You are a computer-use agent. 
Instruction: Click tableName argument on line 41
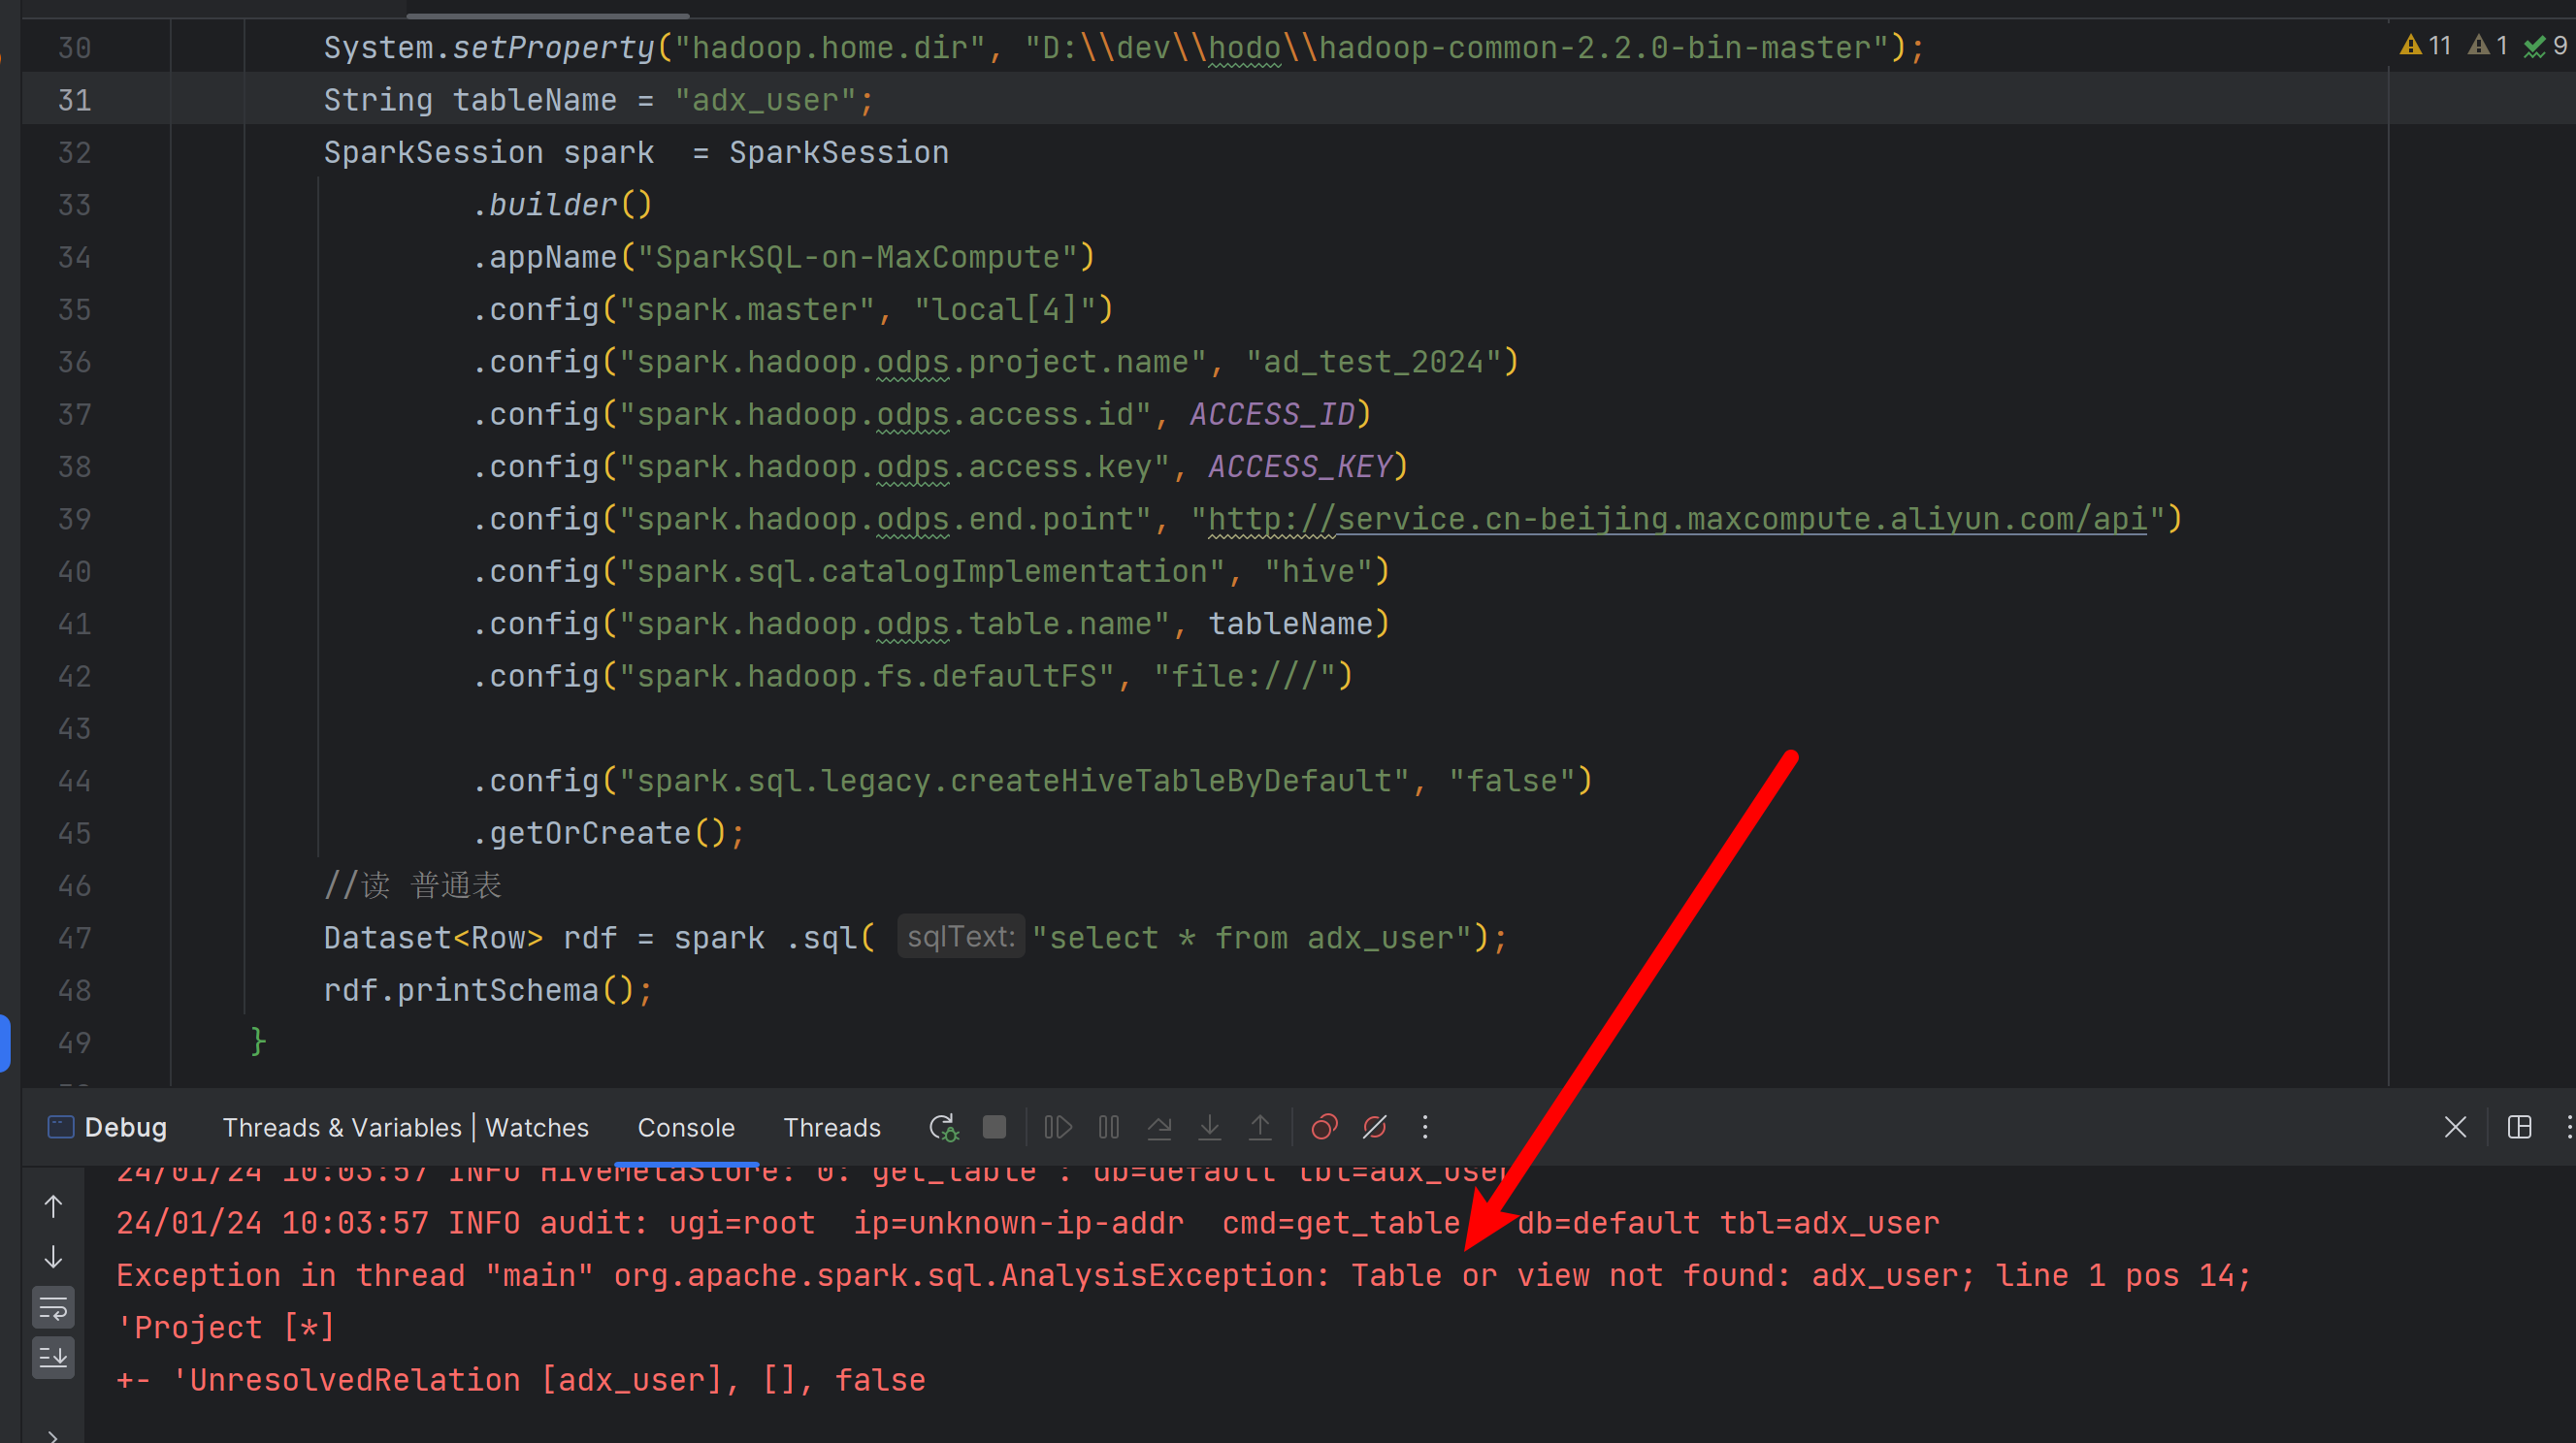(x=1290, y=624)
